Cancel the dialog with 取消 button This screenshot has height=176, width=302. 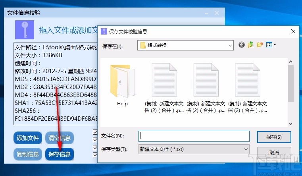274,153
